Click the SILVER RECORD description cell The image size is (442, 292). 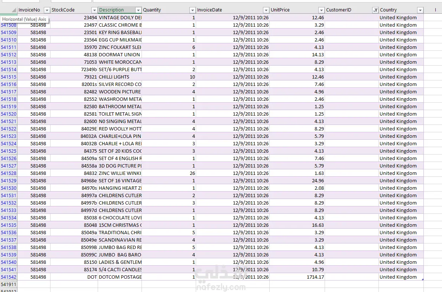tap(120, 84)
